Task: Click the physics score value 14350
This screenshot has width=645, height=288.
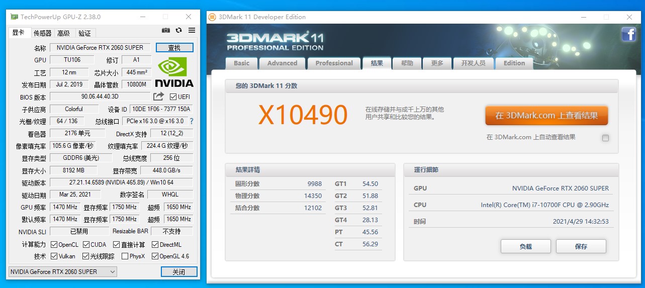Action: [313, 196]
